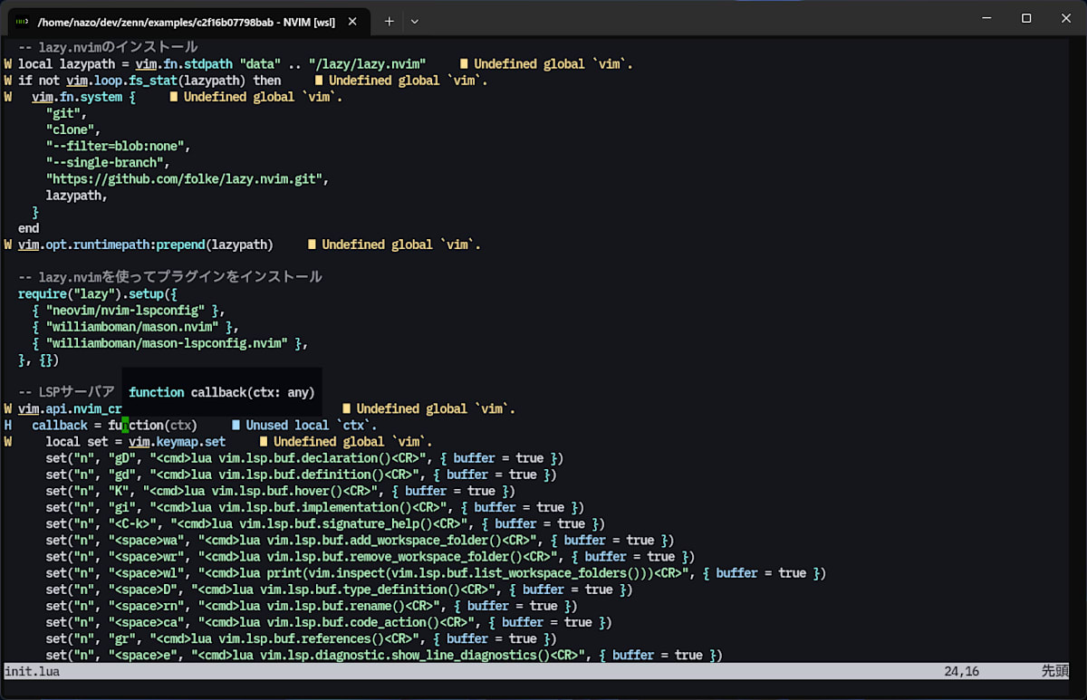Screen dimensions: 1087x700
Task: Click the H hint sign beside callback line
Action: 8,426
